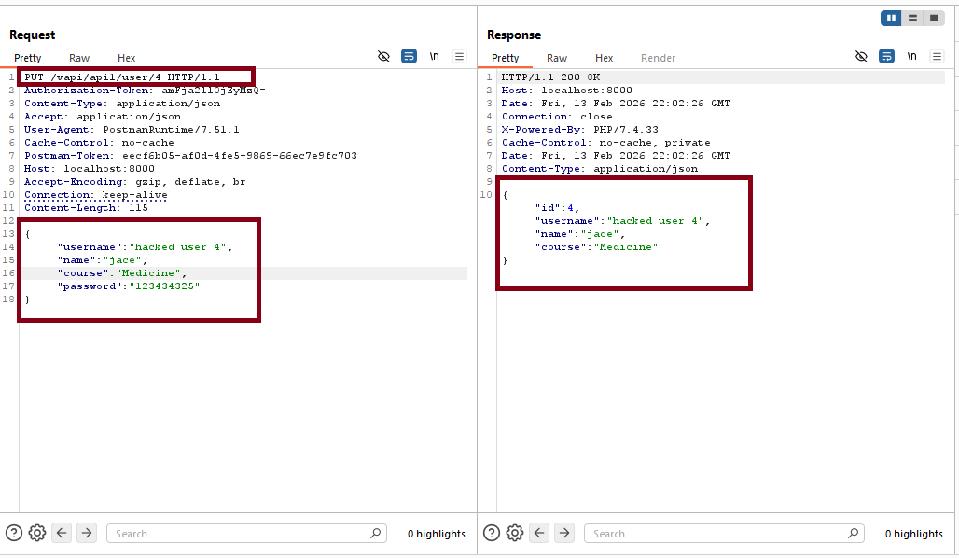Viewport: 959px width, 558px height.
Task: Select side-by-side layout view icon
Action: [891, 19]
